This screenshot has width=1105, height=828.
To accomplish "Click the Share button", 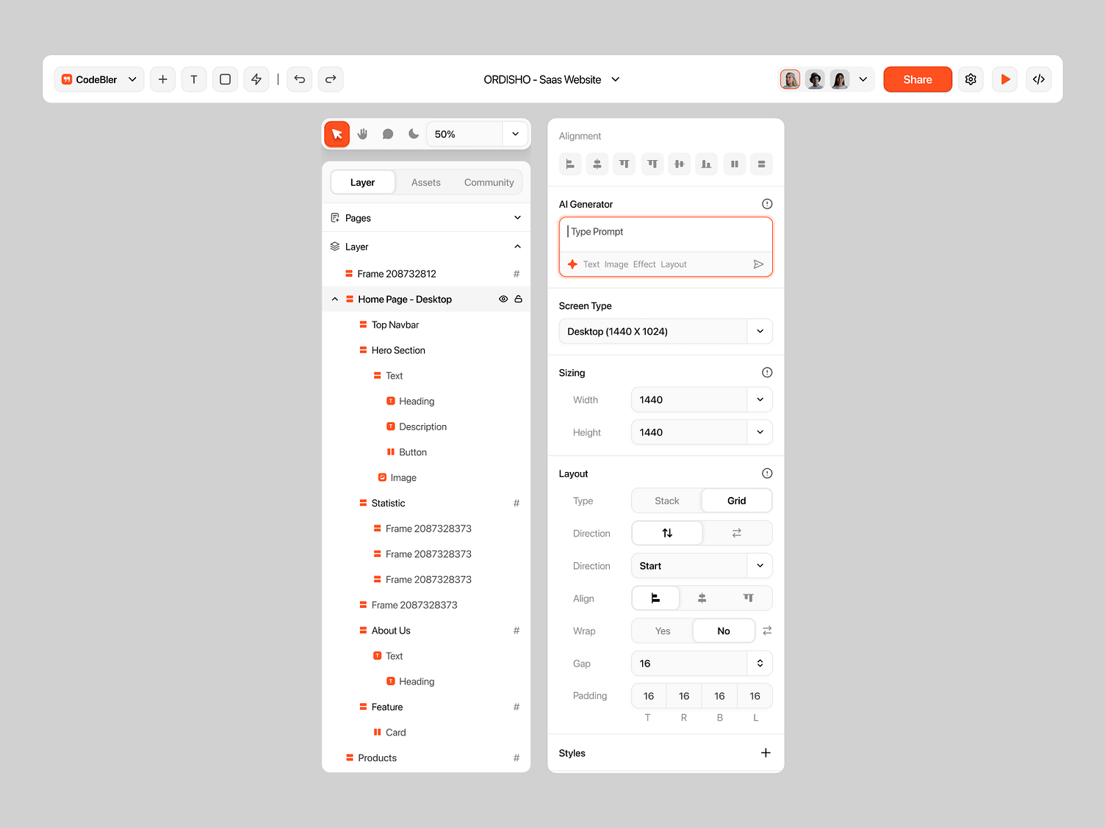I will click(x=917, y=79).
